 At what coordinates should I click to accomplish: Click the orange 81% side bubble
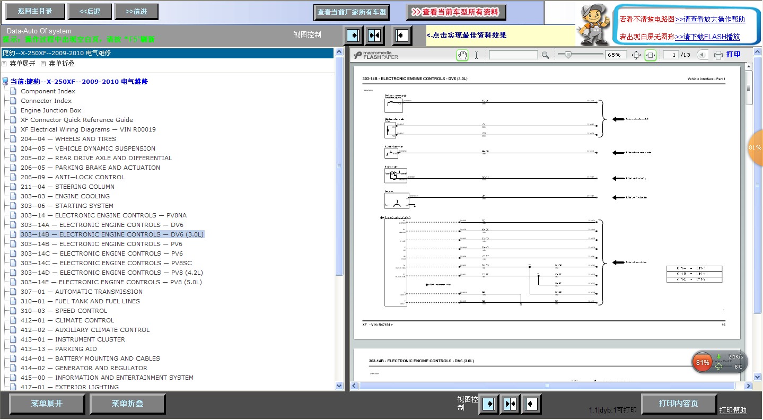pyautogui.click(x=755, y=147)
